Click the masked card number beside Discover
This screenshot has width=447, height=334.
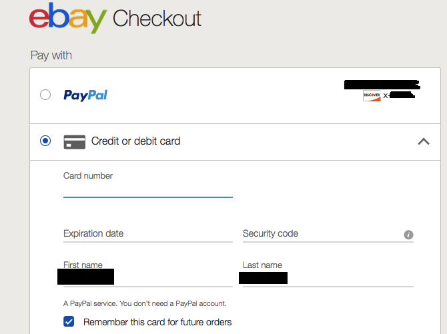[399, 96]
